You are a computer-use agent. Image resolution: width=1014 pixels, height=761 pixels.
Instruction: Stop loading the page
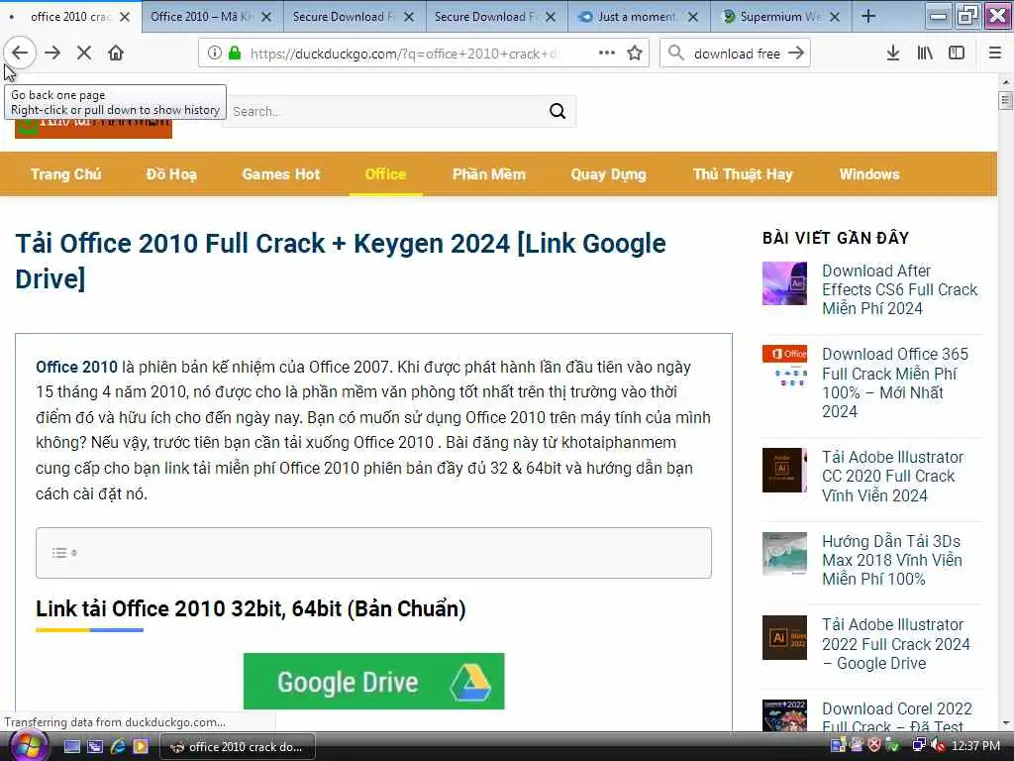coord(84,54)
